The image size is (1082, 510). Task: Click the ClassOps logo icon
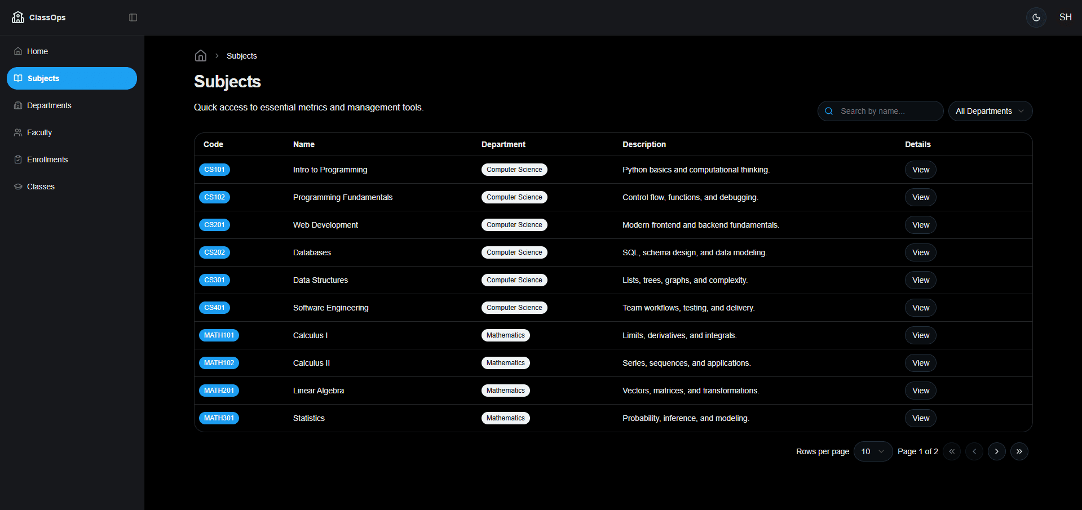18,17
